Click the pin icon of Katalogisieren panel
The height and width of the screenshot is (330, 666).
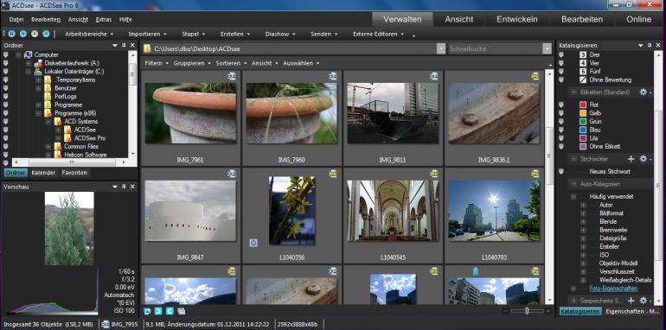[x=649, y=46]
